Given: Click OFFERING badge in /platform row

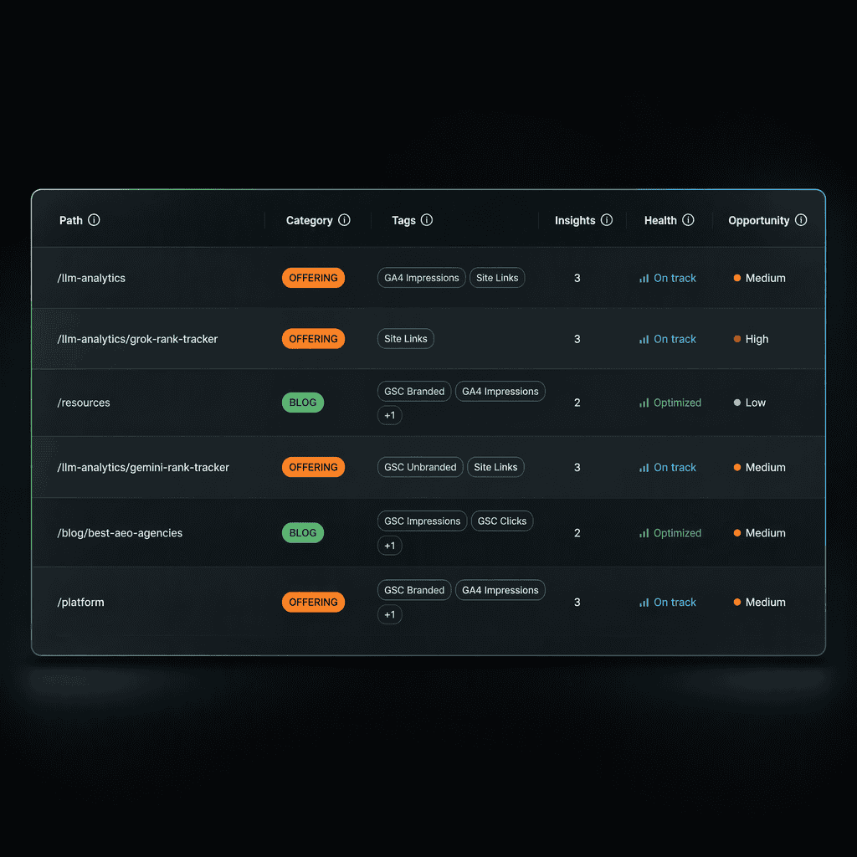Looking at the screenshot, I should tap(313, 603).
